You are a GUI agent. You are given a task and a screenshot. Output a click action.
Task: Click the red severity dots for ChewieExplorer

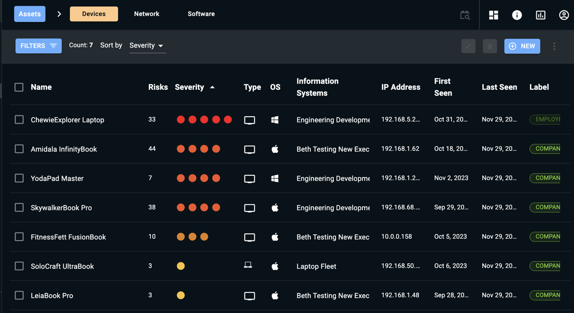(x=204, y=119)
